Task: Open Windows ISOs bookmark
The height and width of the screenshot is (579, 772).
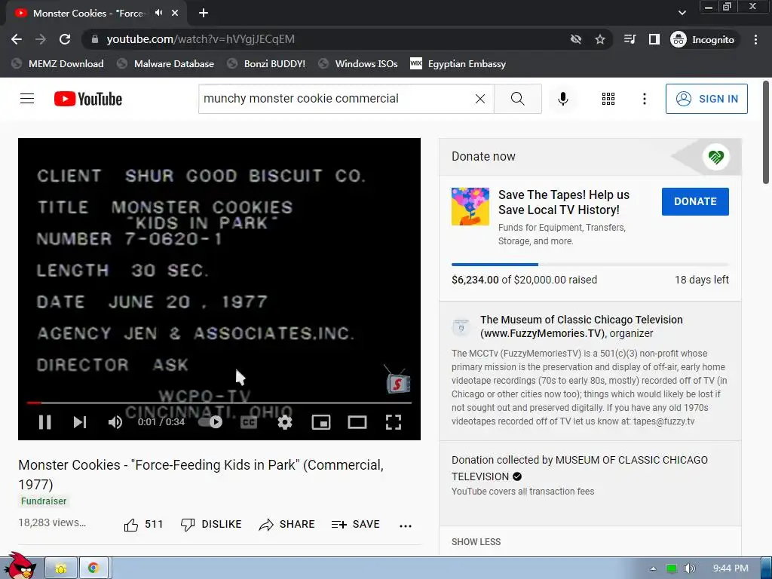Action: pyautogui.click(x=358, y=64)
